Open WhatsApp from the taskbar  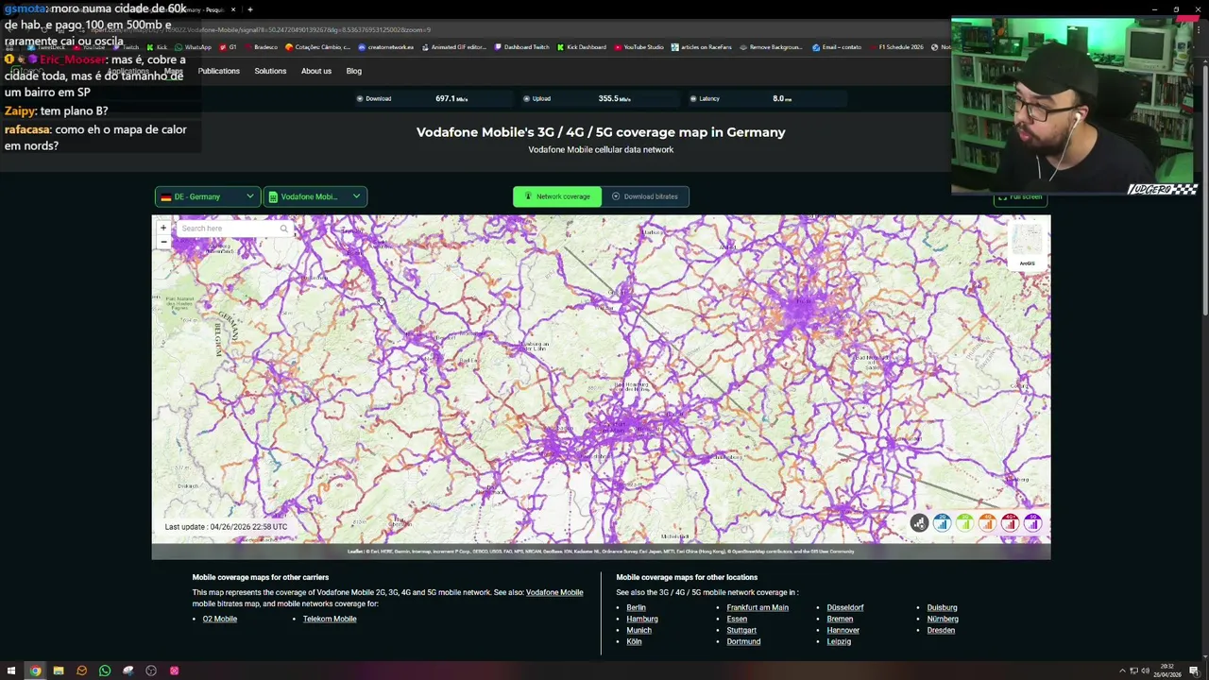[x=105, y=671]
